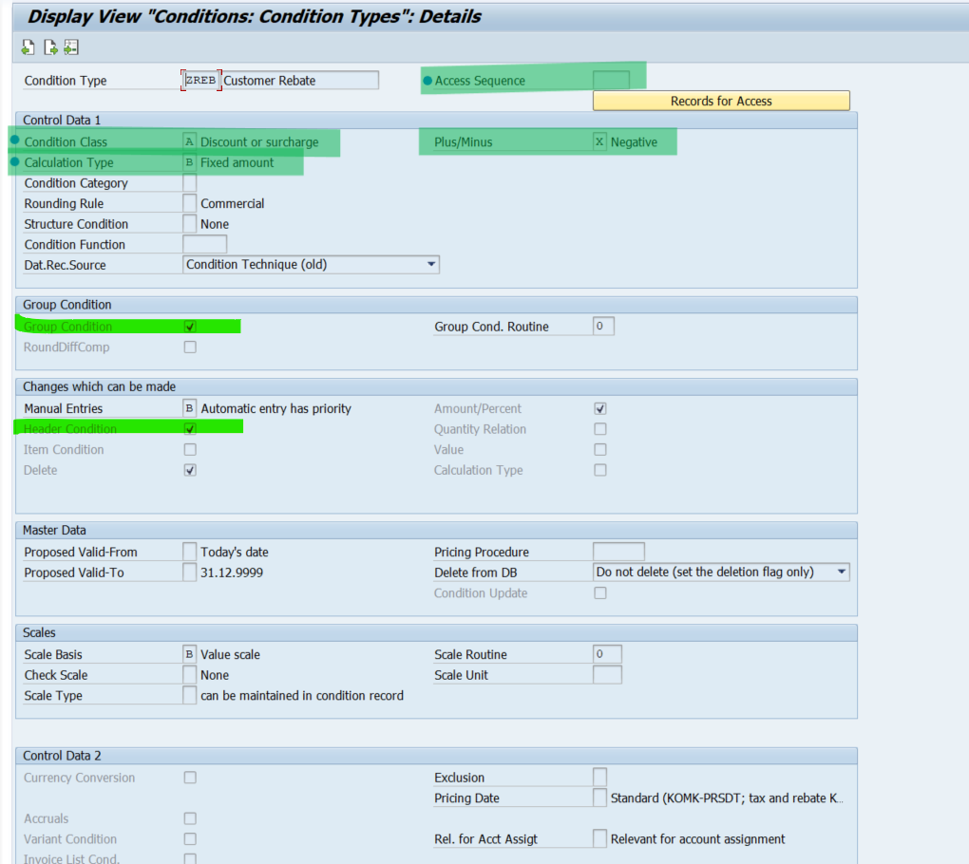Click the Plus/Minus field containing X

599,142
